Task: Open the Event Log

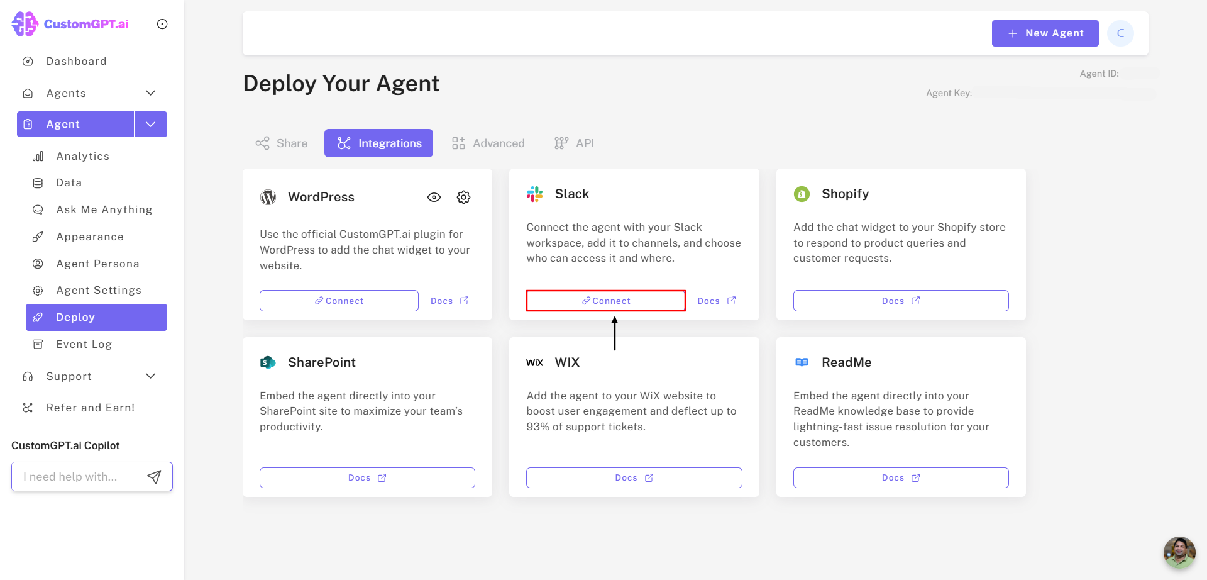Action: pyautogui.click(x=84, y=344)
